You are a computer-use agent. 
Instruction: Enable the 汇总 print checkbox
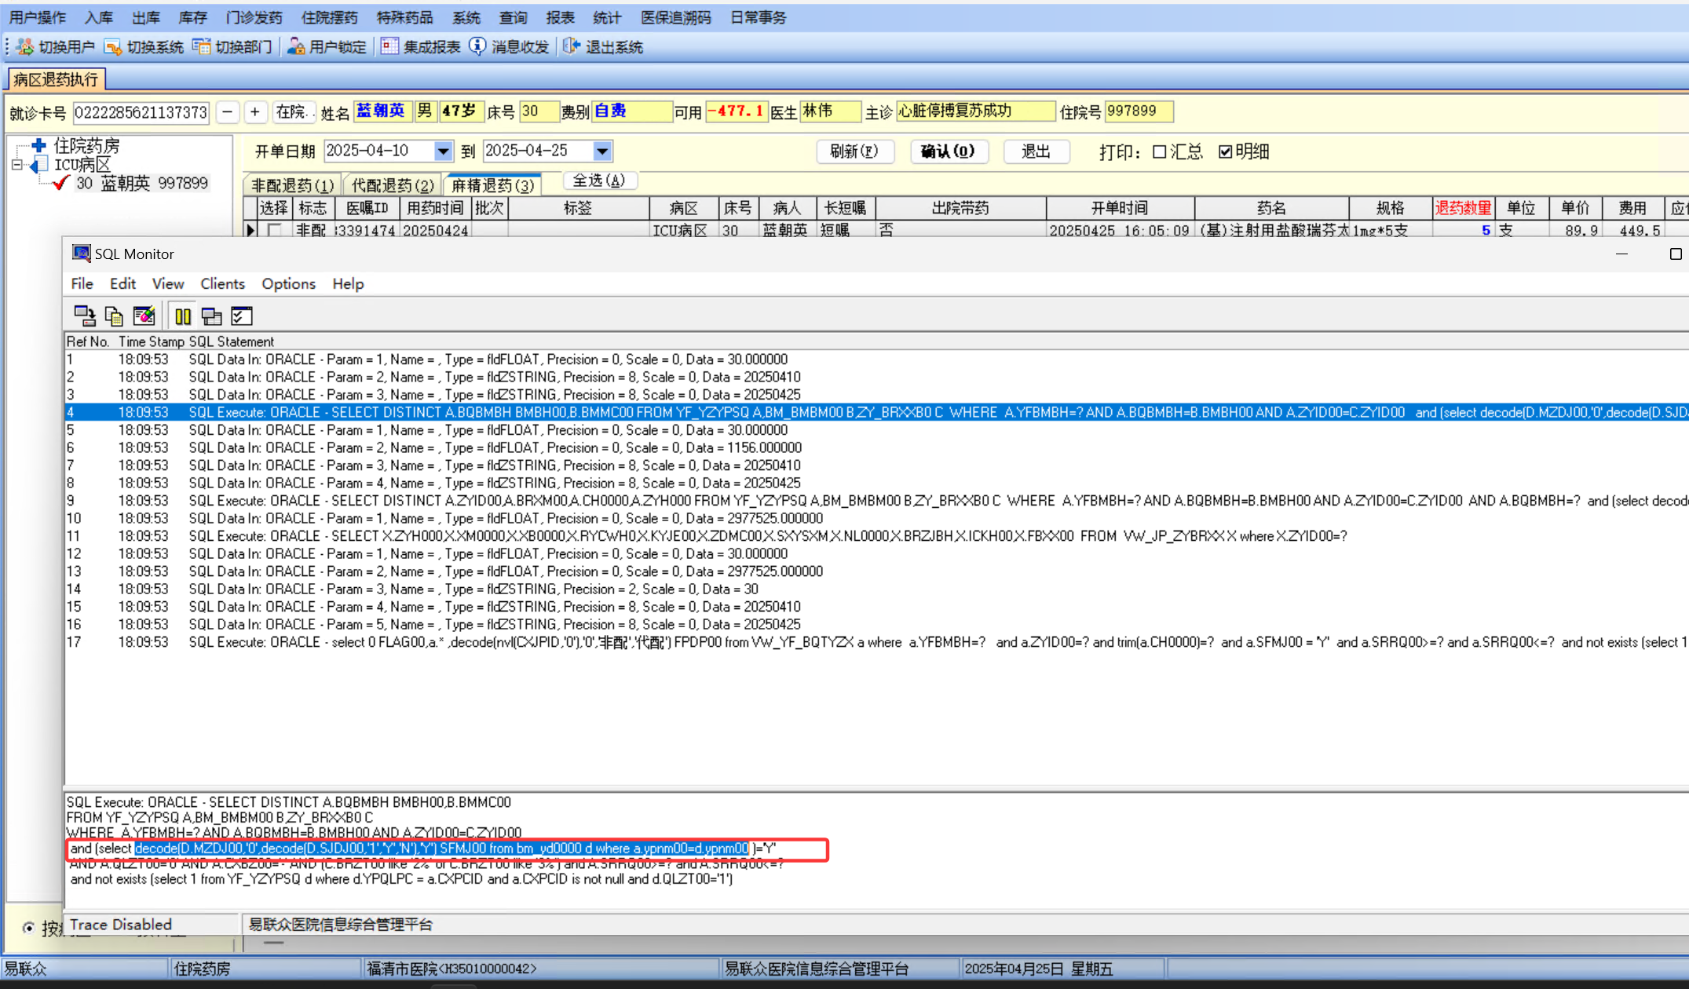[x=1160, y=152]
